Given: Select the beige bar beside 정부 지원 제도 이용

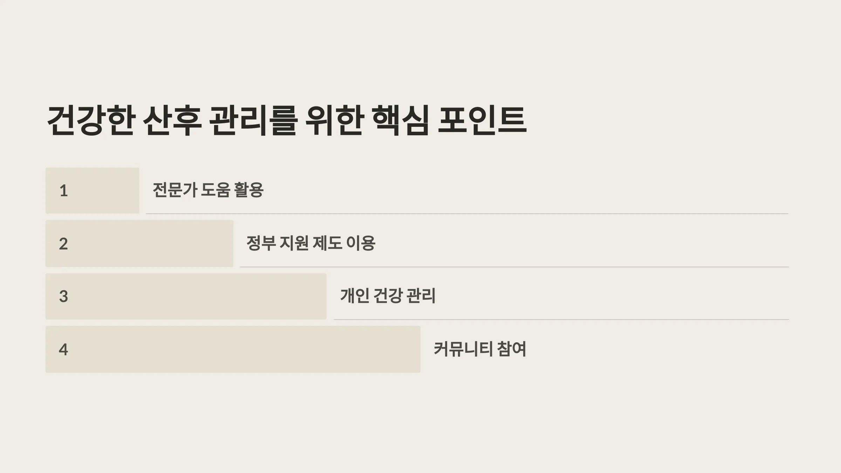Looking at the screenshot, I should coord(139,244).
